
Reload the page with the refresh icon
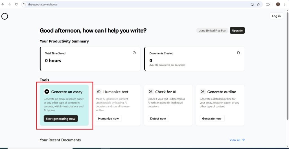[16, 4]
